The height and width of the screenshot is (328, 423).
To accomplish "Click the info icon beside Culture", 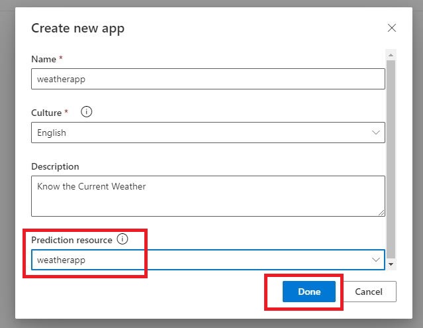I will pos(86,112).
